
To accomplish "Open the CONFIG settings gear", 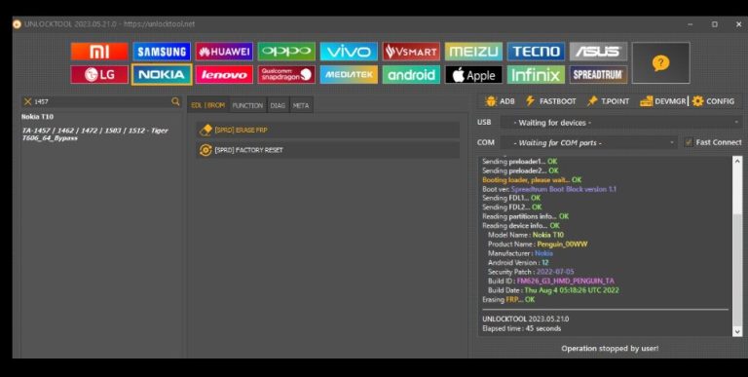I will click(x=713, y=101).
